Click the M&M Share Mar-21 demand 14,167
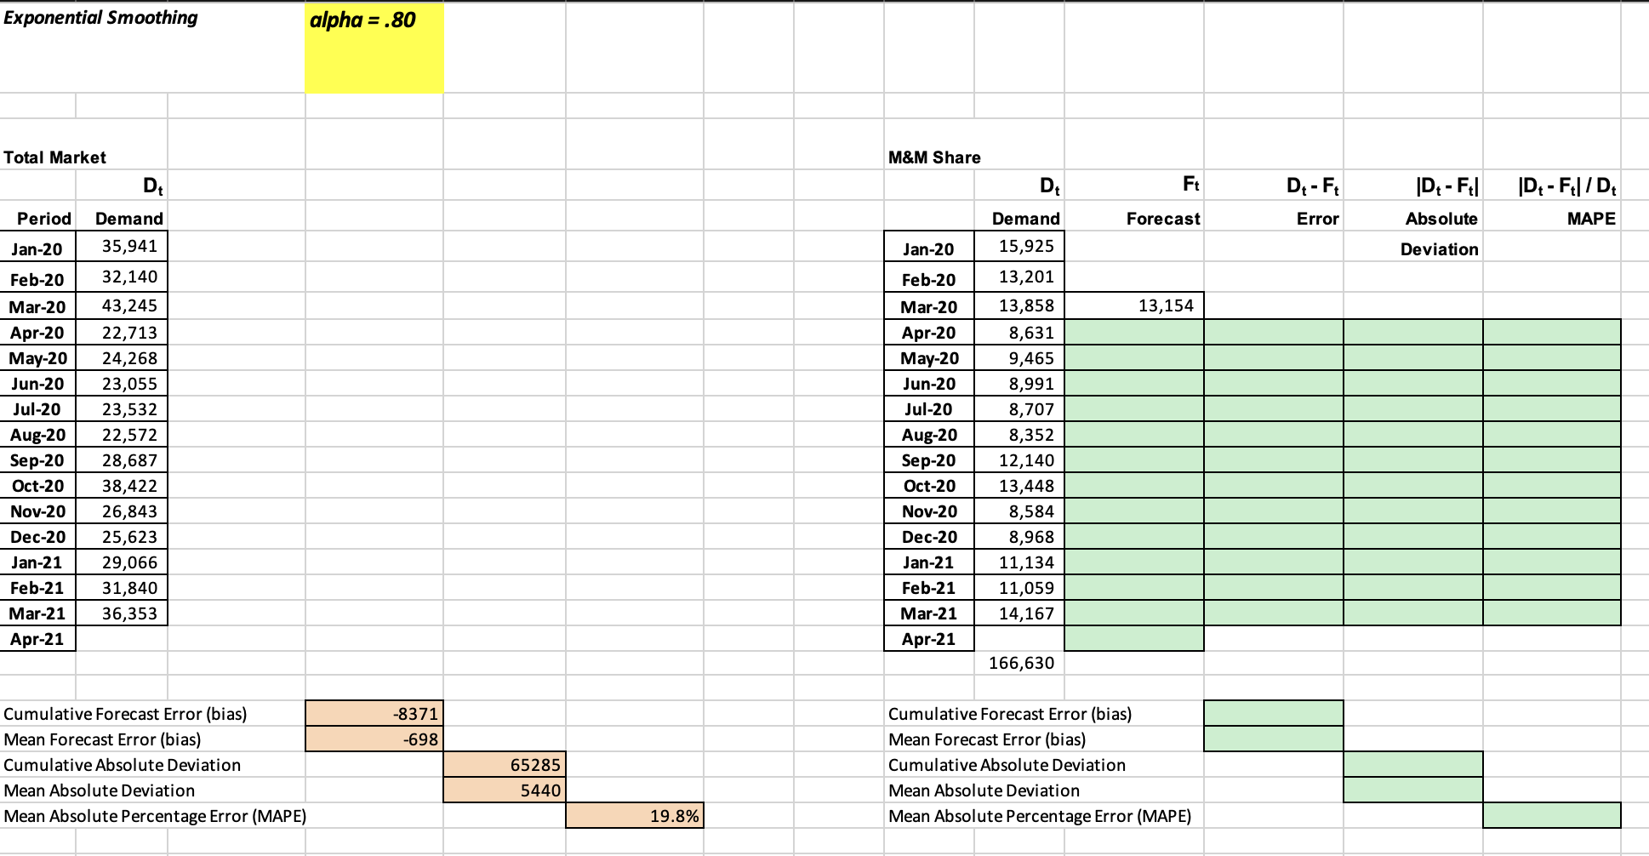Viewport: 1649px width, 856px height. click(1025, 613)
